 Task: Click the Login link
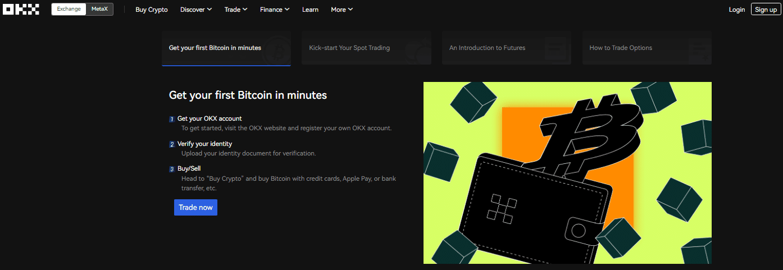click(737, 10)
